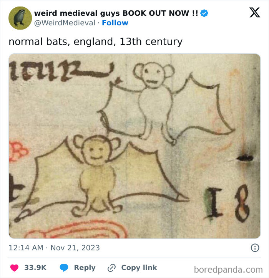Open the X logo link
Viewport: 269px width, 278px height.
pos(255,12)
